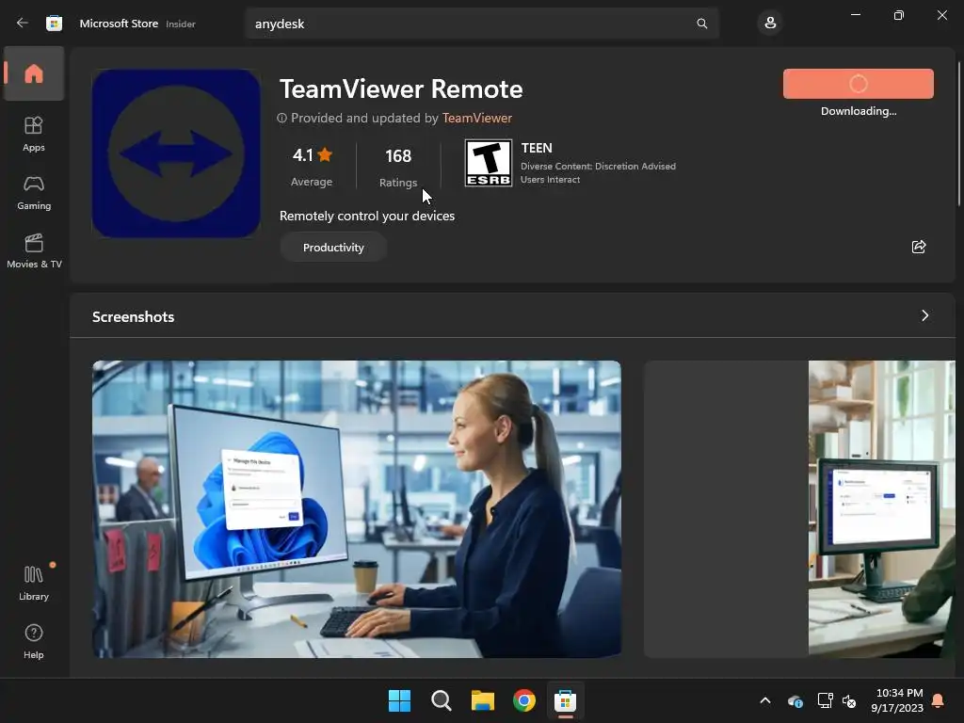Click the 4.1 Average rating
Screen dimensions: 964x723
[312, 166]
